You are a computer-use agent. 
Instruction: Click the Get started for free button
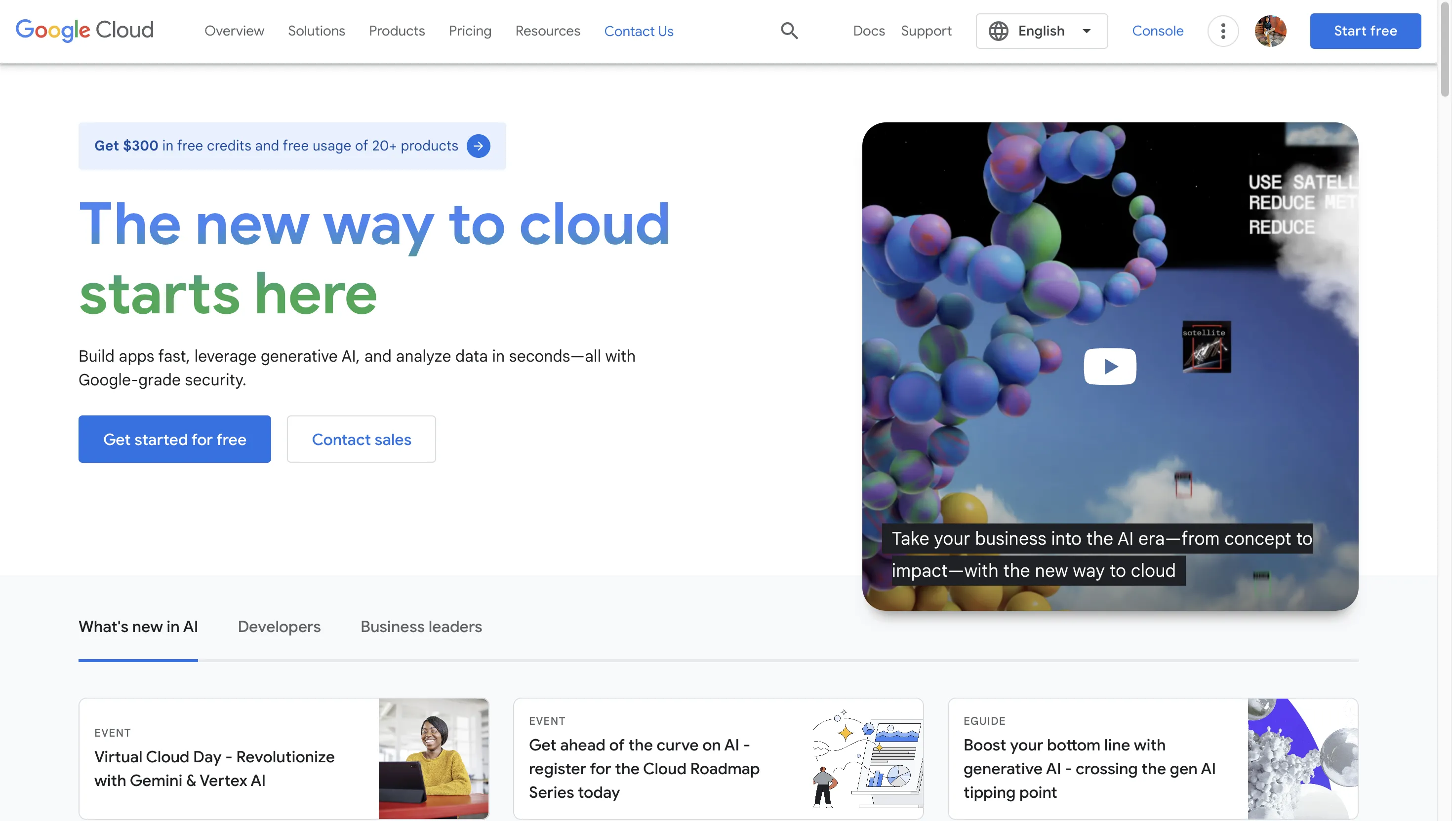click(174, 439)
